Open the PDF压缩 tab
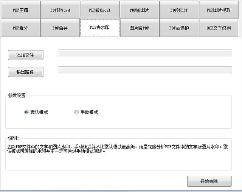The height and width of the screenshot is (192, 242). pos(20,10)
